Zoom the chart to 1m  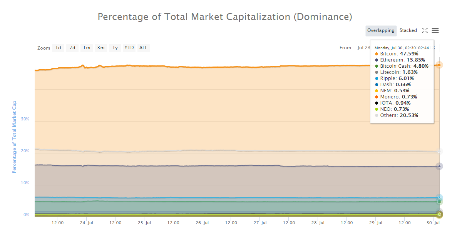87,48
